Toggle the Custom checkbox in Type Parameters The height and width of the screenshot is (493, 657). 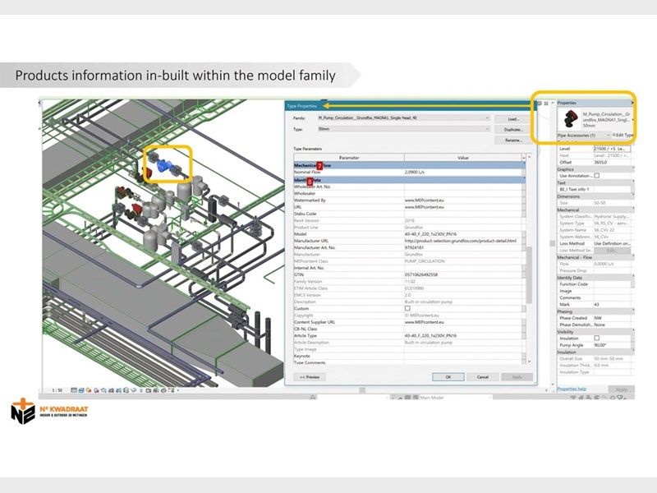(407, 309)
